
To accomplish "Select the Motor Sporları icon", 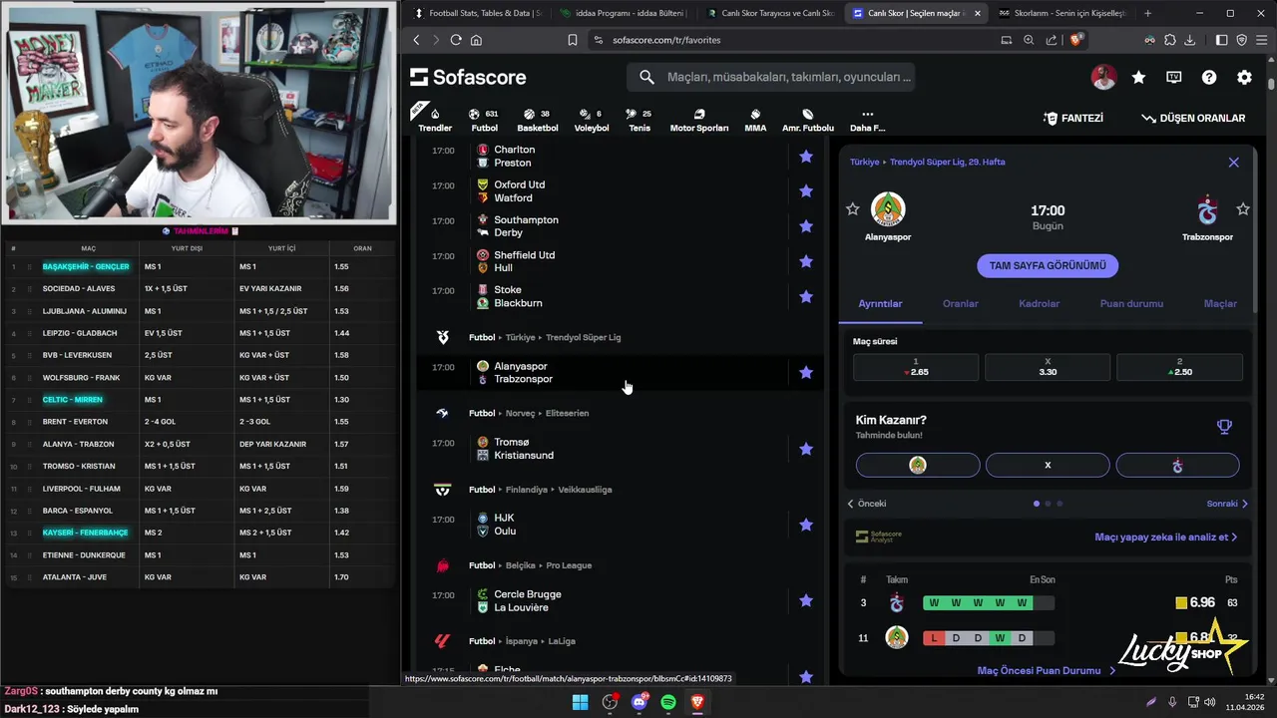I will pos(698,114).
